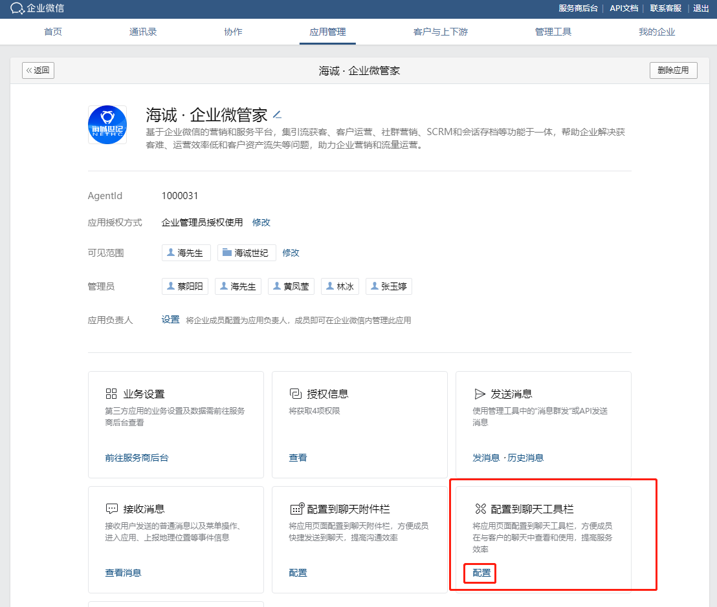717x607 pixels.
Task: Click the 发送消息 paper plane icon
Action: (x=480, y=394)
